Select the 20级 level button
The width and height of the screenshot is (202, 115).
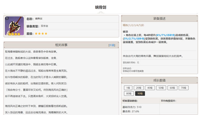[x=139, y=88]
